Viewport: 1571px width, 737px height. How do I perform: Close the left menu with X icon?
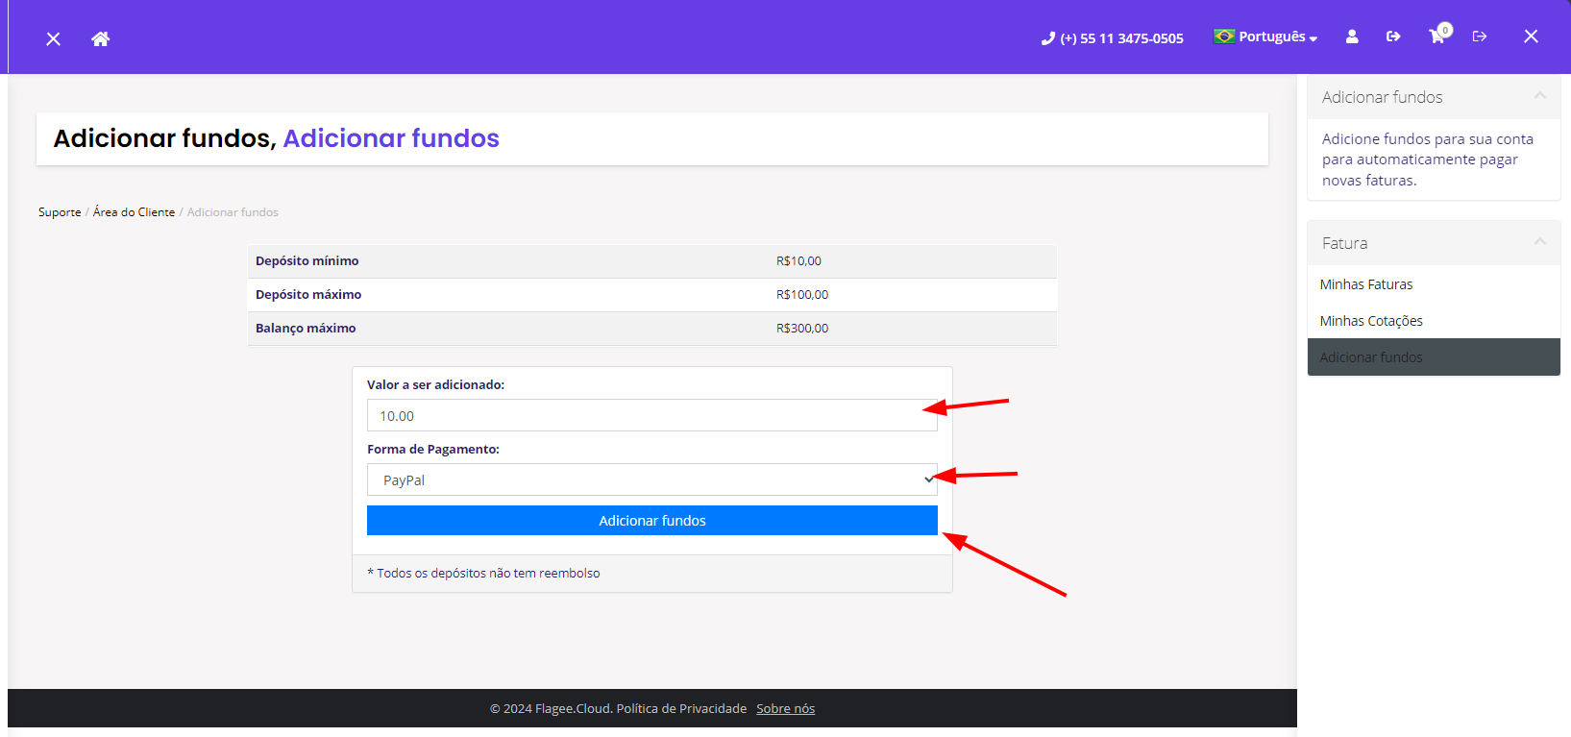(54, 38)
